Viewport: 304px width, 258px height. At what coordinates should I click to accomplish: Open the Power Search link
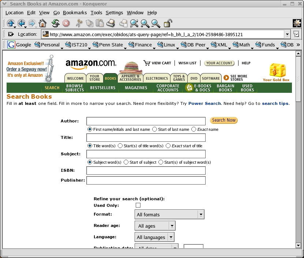click(x=204, y=103)
